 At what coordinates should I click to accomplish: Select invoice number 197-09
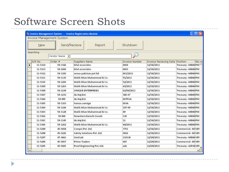(134, 108)
